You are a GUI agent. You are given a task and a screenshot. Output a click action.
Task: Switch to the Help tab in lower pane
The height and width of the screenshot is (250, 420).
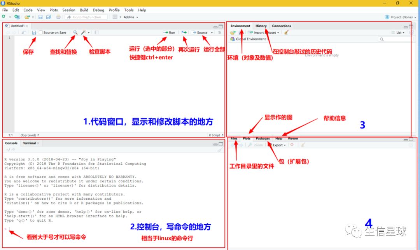click(x=279, y=138)
